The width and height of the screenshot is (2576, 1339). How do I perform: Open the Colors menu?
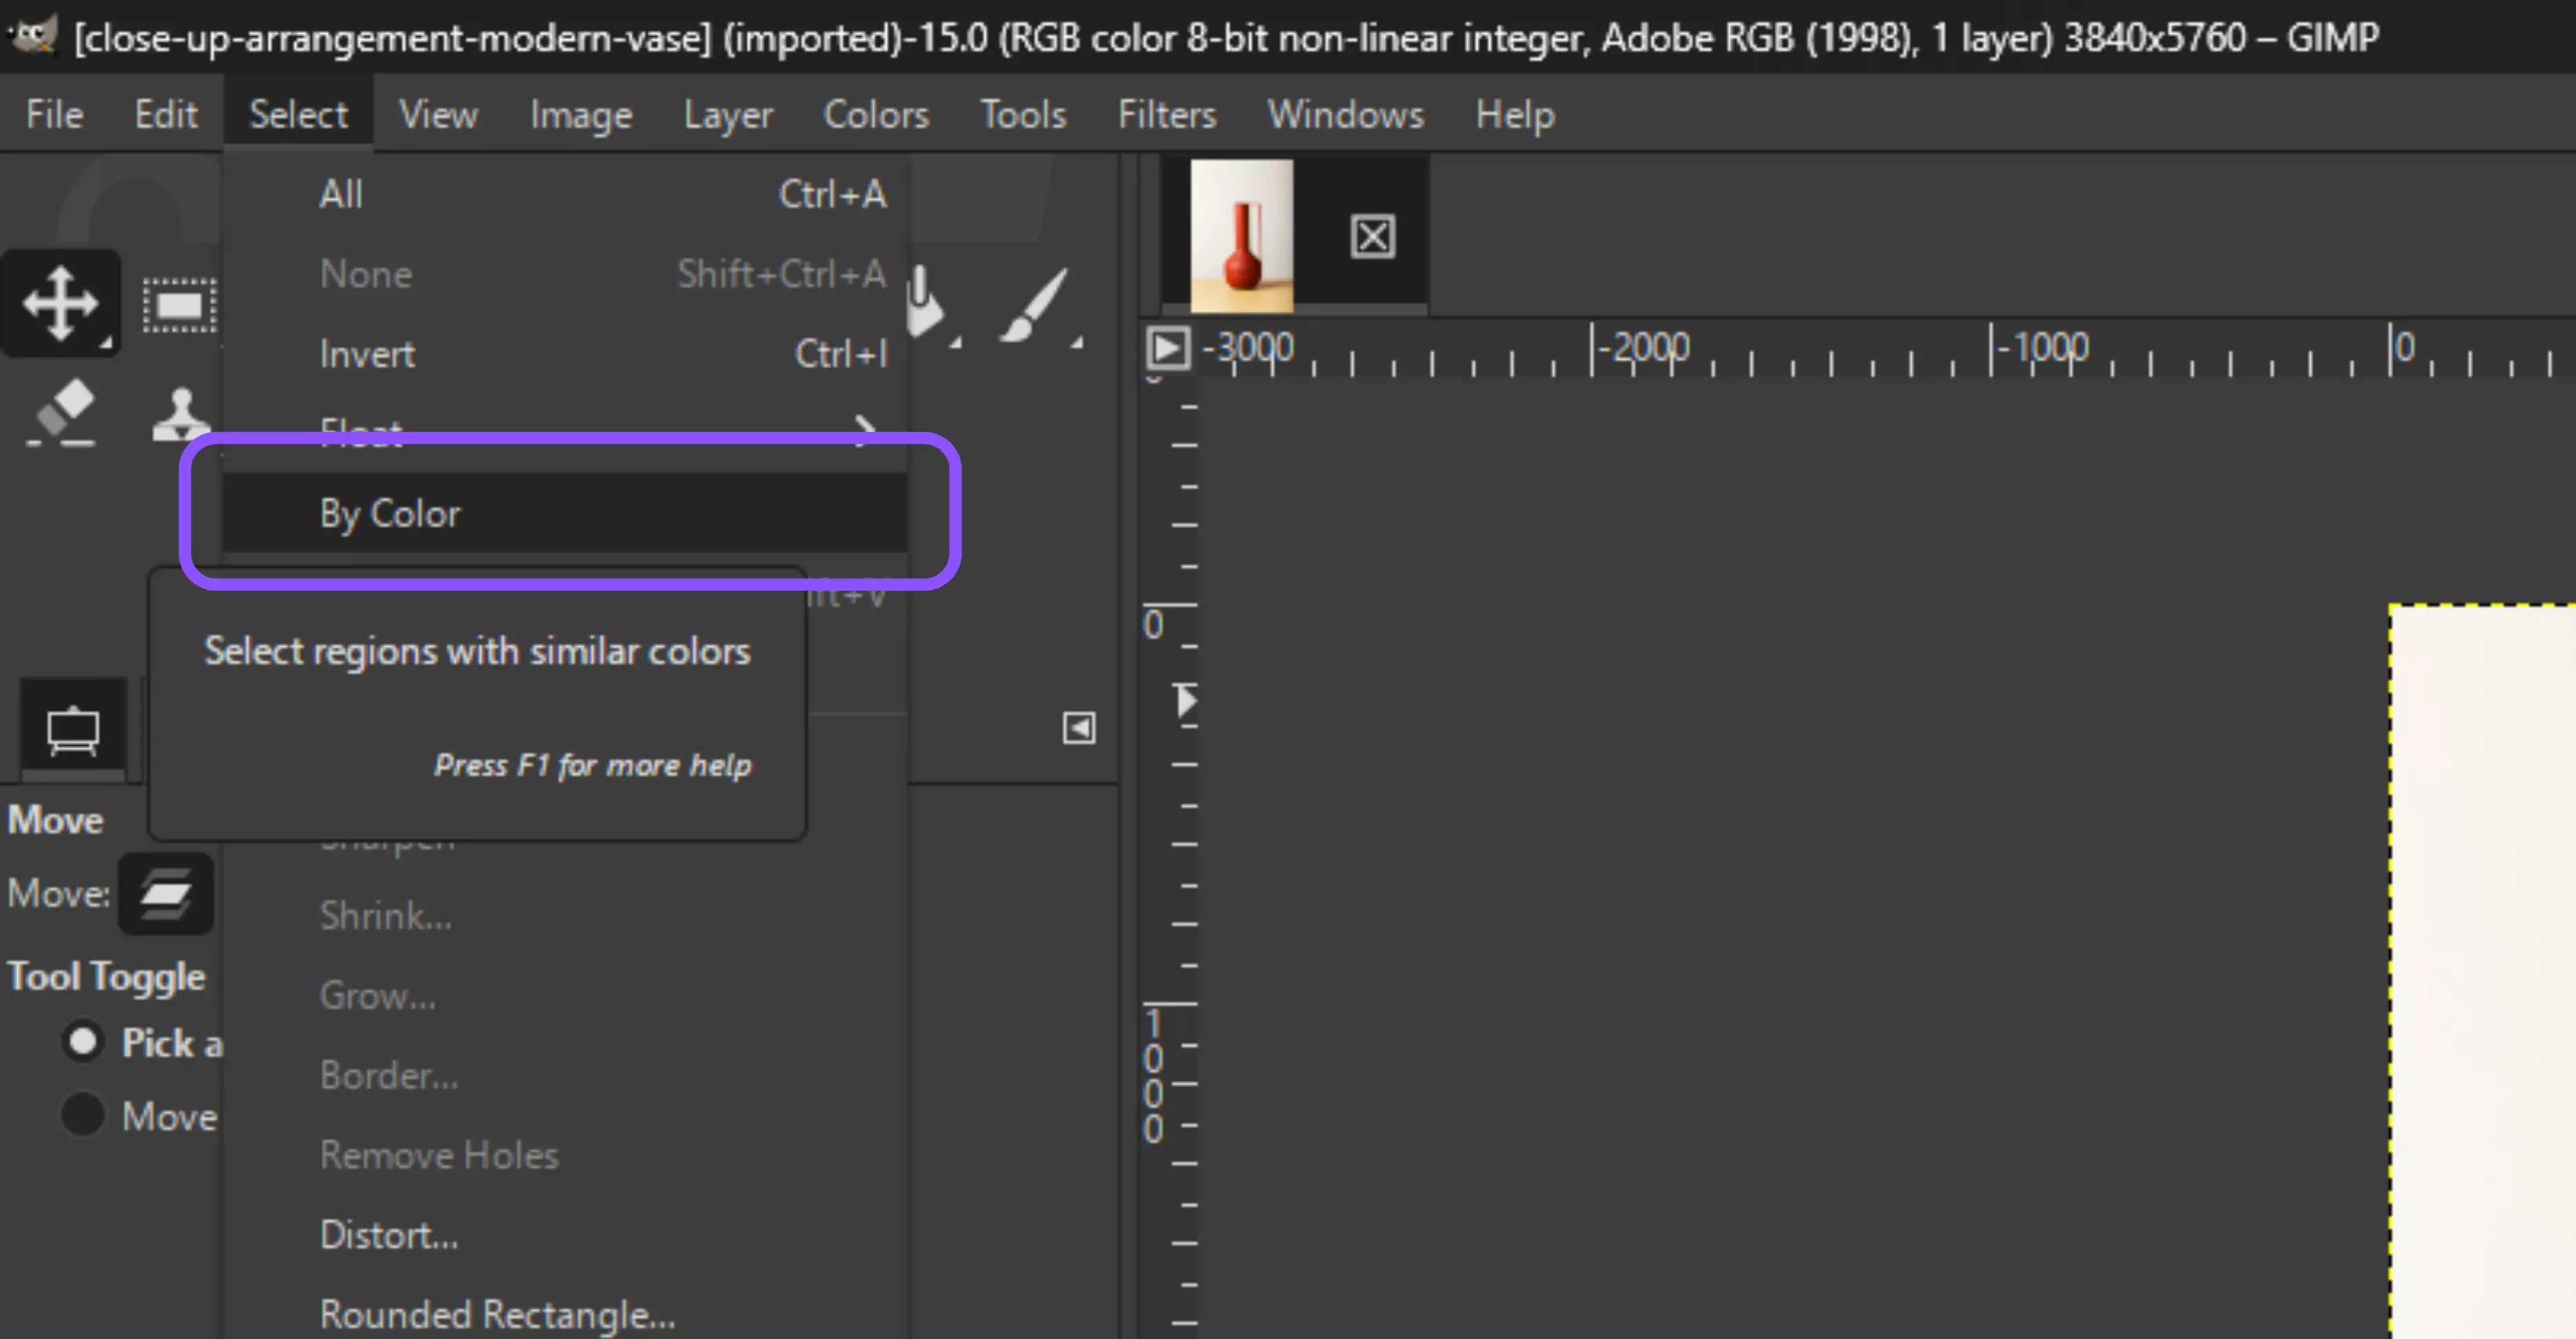click(875, 114)
